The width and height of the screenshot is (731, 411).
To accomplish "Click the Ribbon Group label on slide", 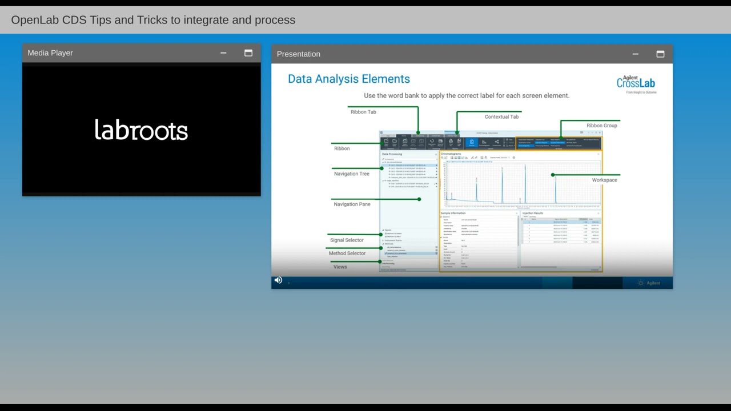I will (x=602, y=126).
